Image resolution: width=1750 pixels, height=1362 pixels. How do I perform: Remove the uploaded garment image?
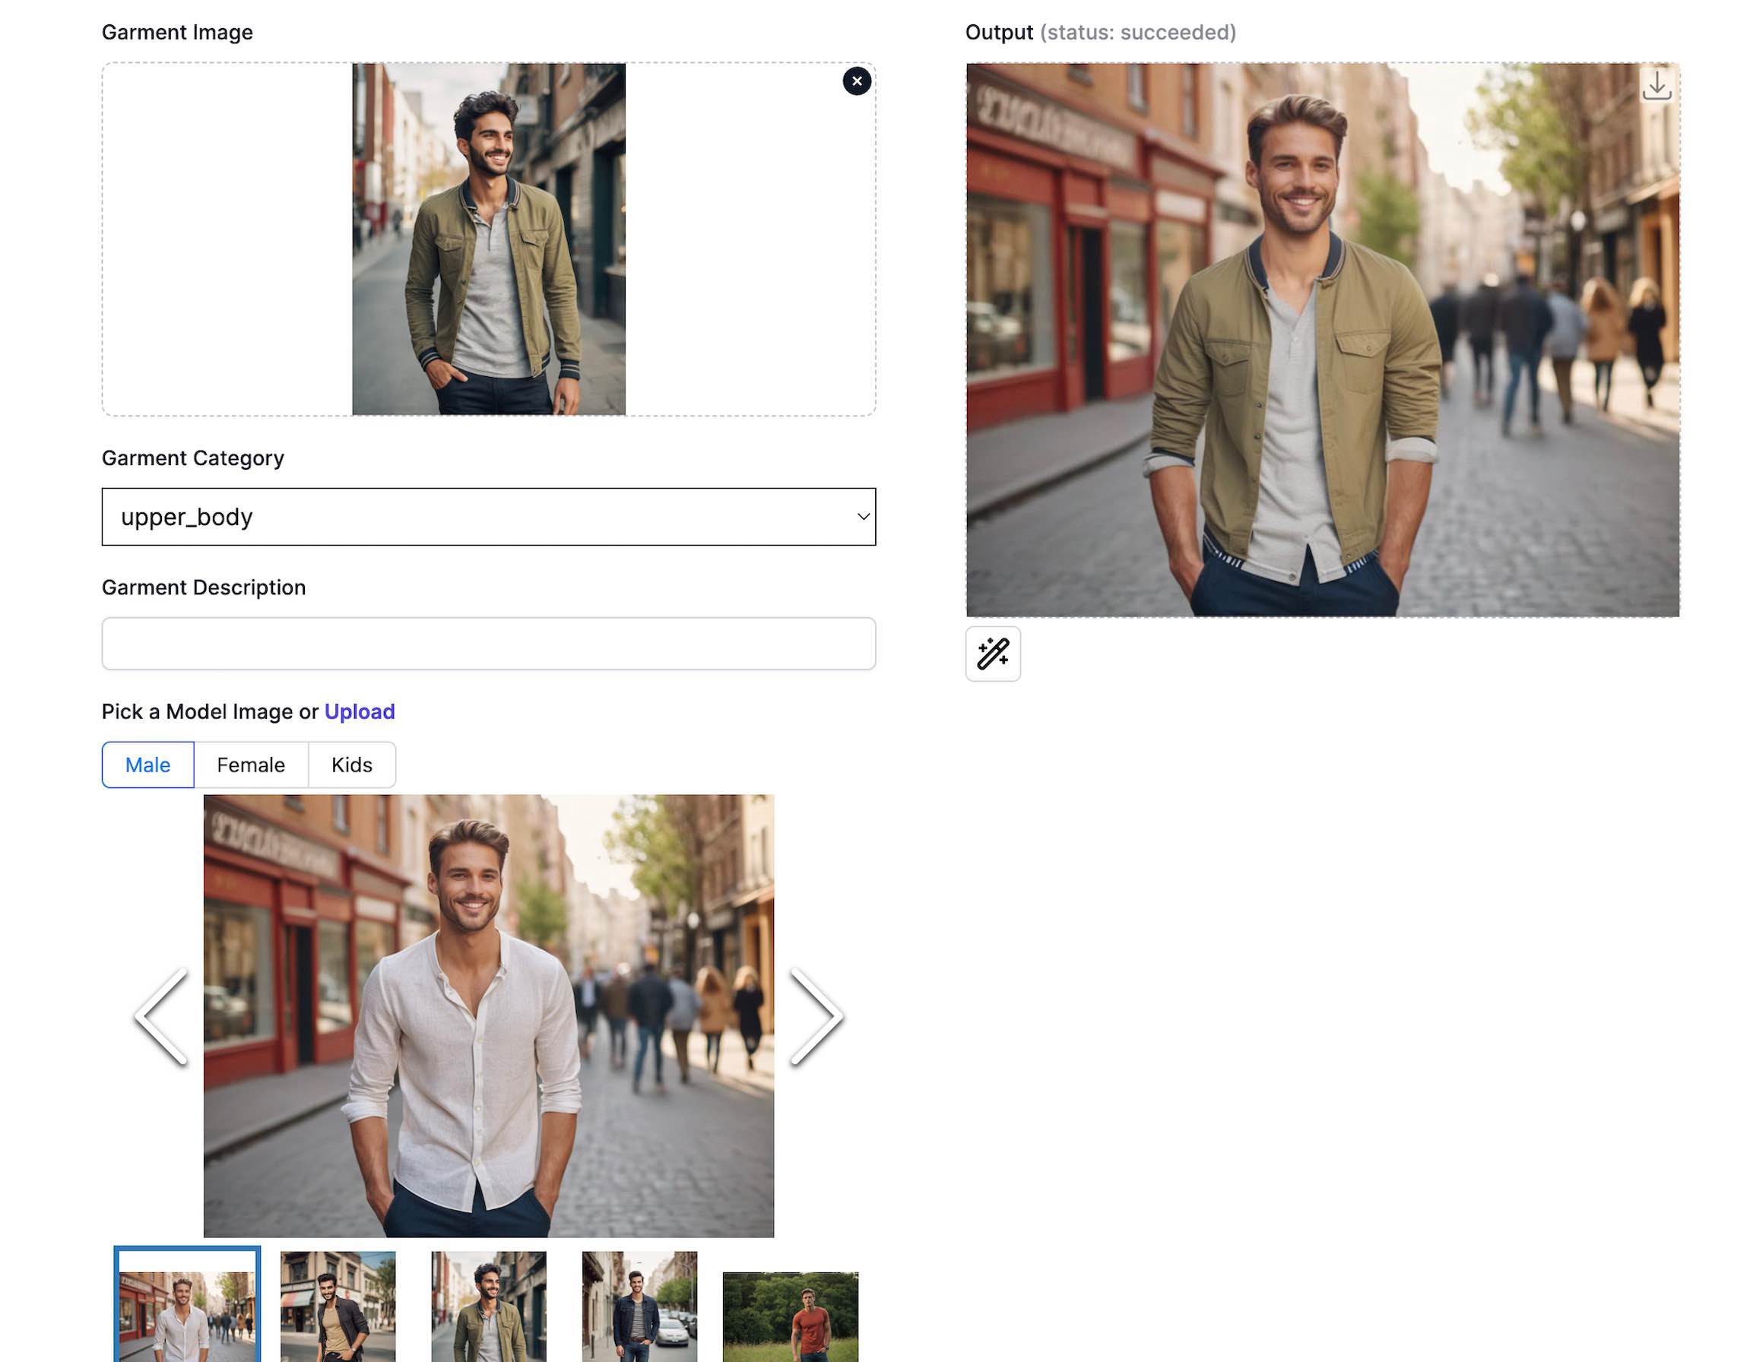pos(857,81)
